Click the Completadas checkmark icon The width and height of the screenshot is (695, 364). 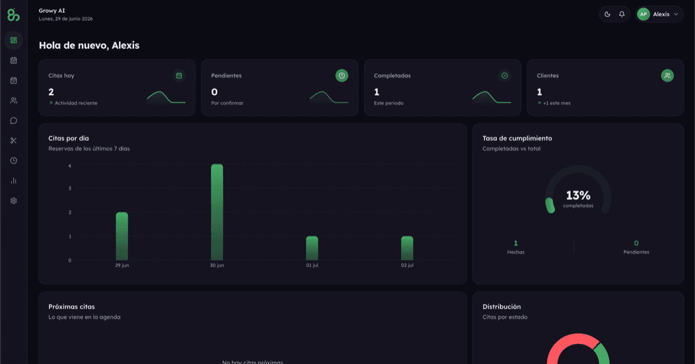click(505, 76)
